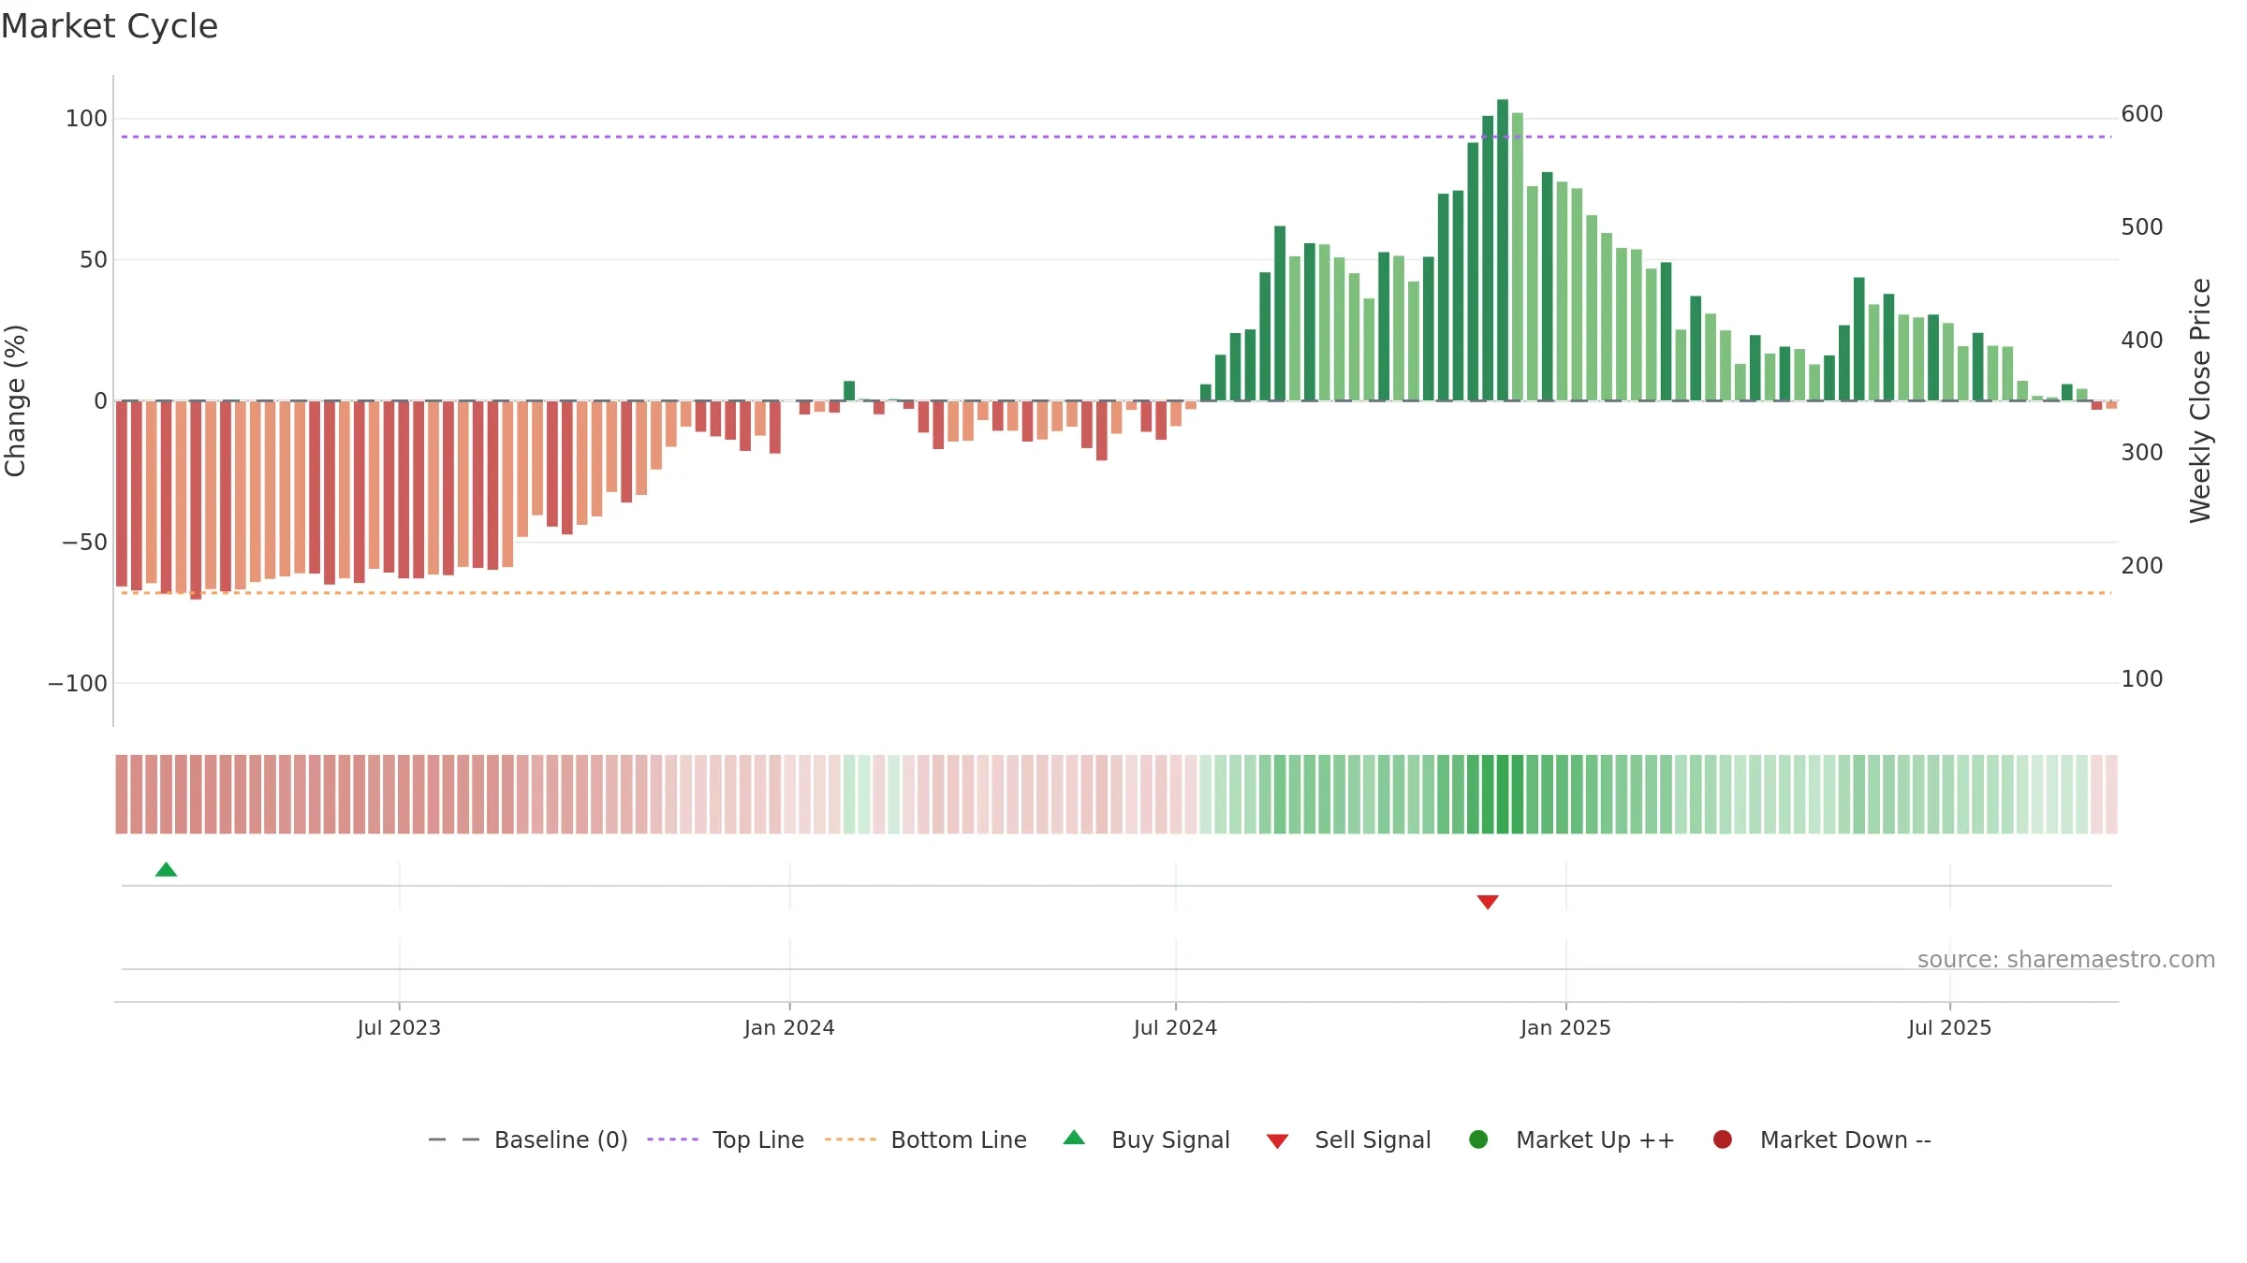This screenshot has width=2247, height=1263.
Task: Click the gray dashed line sample in the legend
Action: tap(453, 1140)
